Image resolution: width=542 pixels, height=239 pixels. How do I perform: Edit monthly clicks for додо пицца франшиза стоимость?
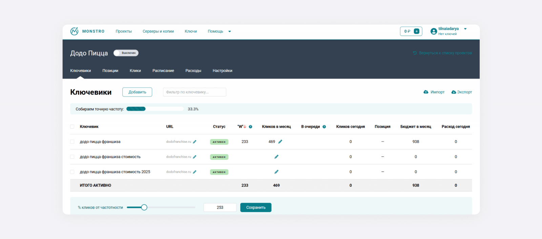coord(276,157)
